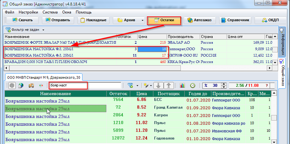The height and width of the screenshot is (144, 290).
Task: Expand the magic wand dropdown arrow
Action: [151, 85]
